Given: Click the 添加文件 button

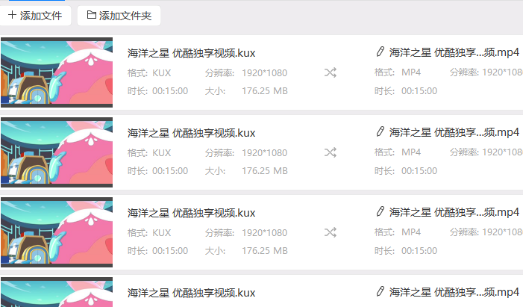Looking at the screenshot, I should (36, 15).
